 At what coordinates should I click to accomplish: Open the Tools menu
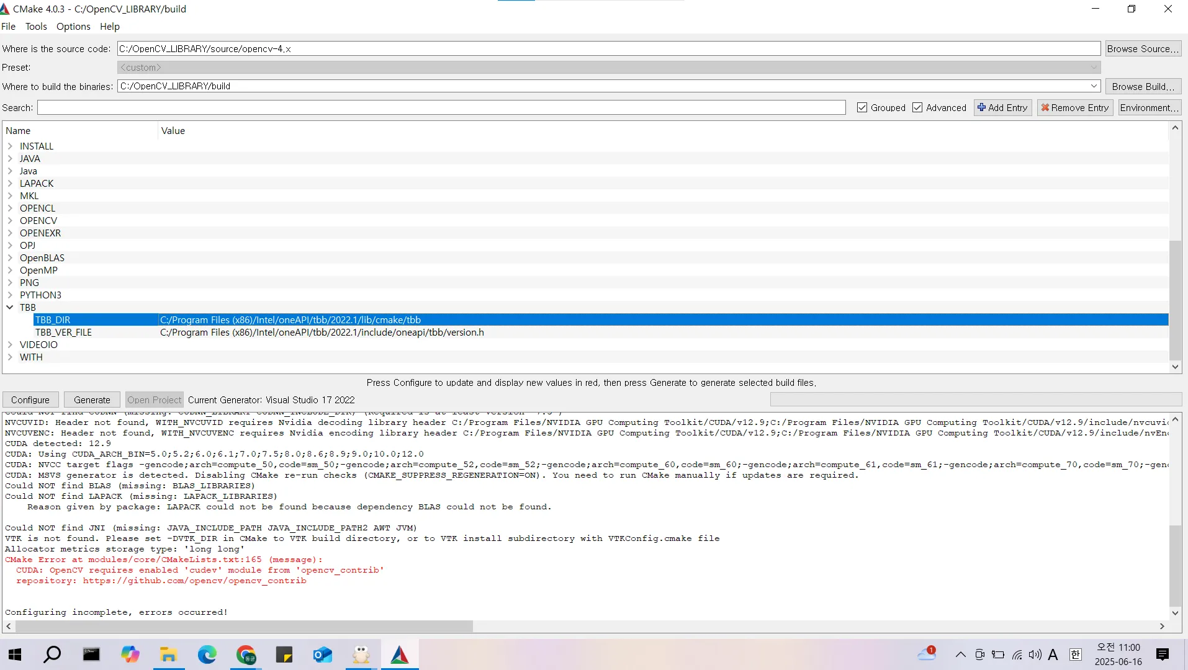[x=36, y=26]
